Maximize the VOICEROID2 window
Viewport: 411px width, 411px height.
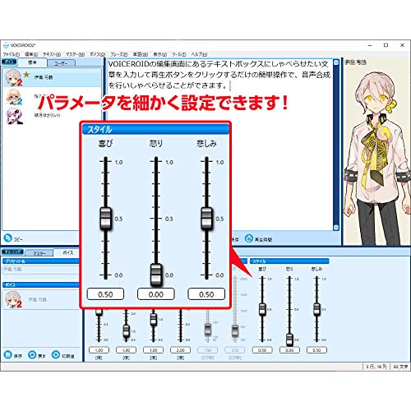[386, 45]
